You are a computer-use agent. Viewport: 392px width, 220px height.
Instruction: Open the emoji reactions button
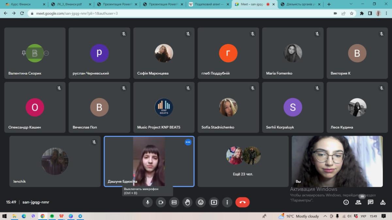(x=201, y=202)
